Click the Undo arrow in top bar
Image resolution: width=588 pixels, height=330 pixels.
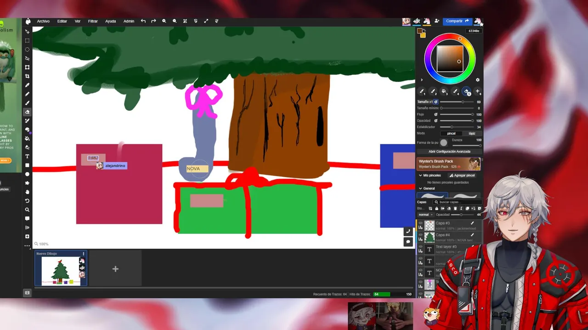(x=143, y=21)
